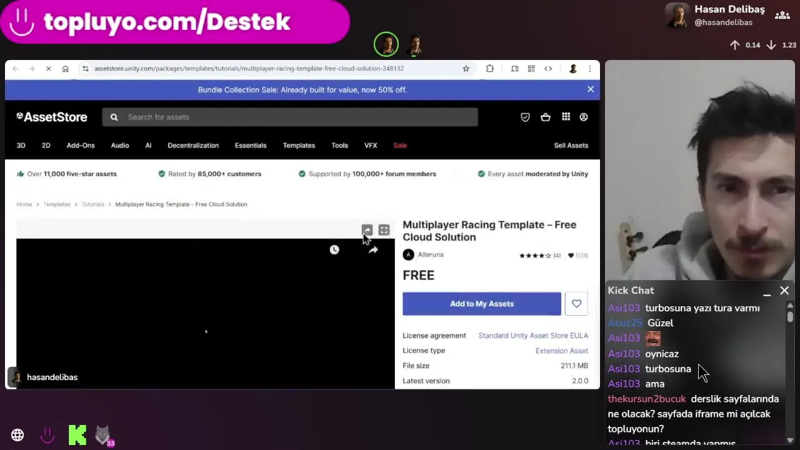This screenshot has height=450, width=800.
Task: Close the Kick Chat panel
Action: tap(784, 291)
